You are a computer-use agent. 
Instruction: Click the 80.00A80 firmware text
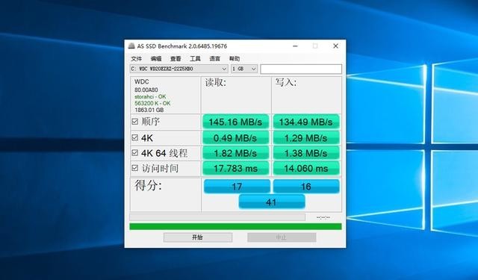pyautogui.click(x=146, y=90)
